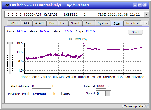
Task: Close the LtnFlash window
Action: (145, 5)
